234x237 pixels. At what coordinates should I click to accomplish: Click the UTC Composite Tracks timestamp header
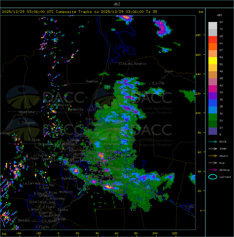80,12
